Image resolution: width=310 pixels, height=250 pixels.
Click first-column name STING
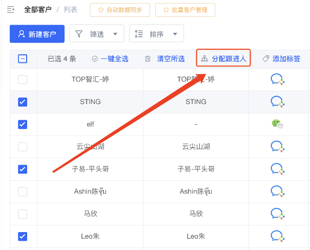click(x=90, y=101)
